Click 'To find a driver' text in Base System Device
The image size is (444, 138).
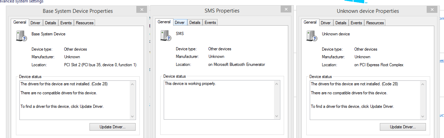tap(62, 106)
